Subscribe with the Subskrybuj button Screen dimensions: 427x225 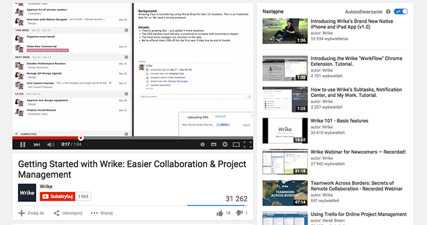(57, 196)
